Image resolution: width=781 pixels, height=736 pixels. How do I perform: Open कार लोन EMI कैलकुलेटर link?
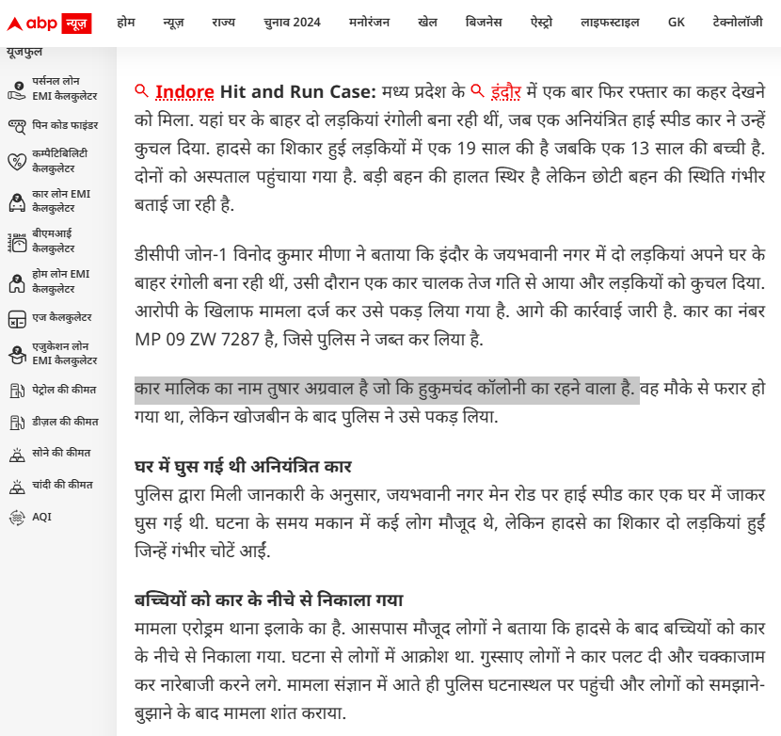click(61, 201)
